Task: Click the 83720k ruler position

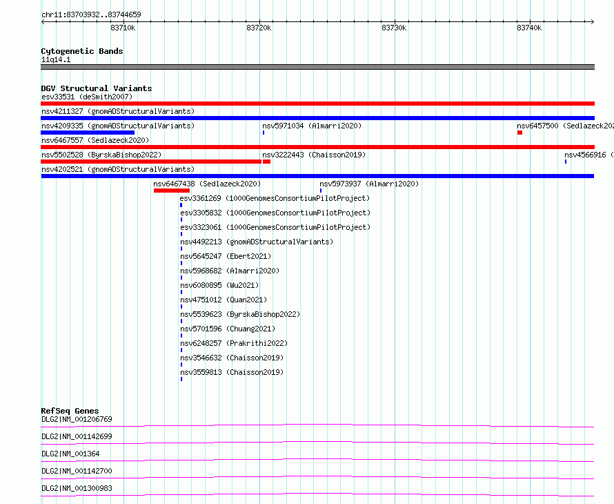Action: [x=259, y=28]
